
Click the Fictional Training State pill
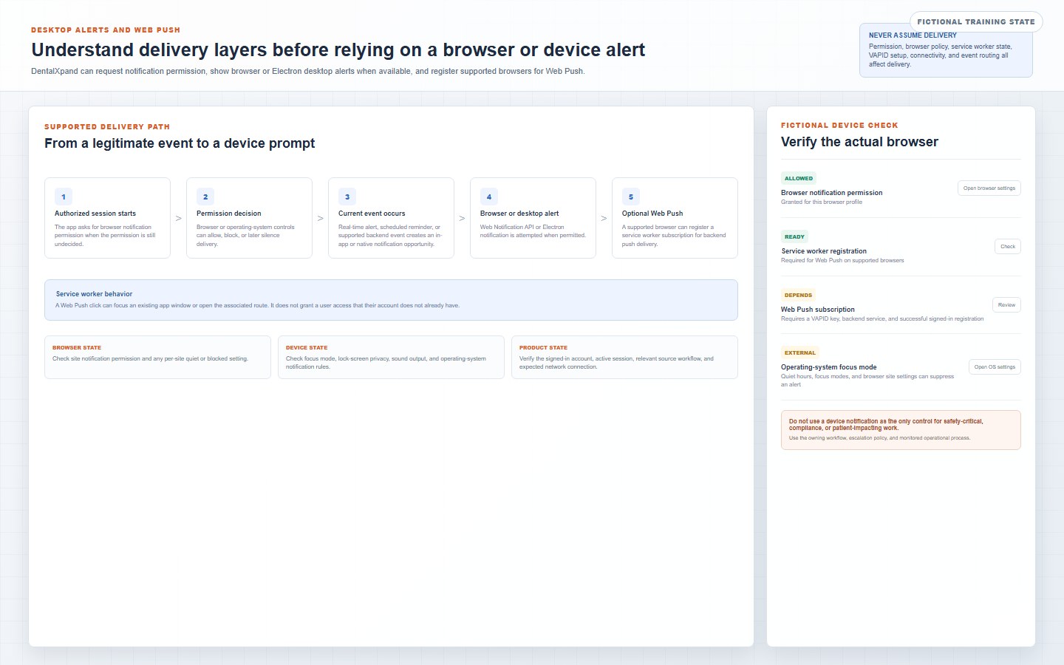click(976, 22)
